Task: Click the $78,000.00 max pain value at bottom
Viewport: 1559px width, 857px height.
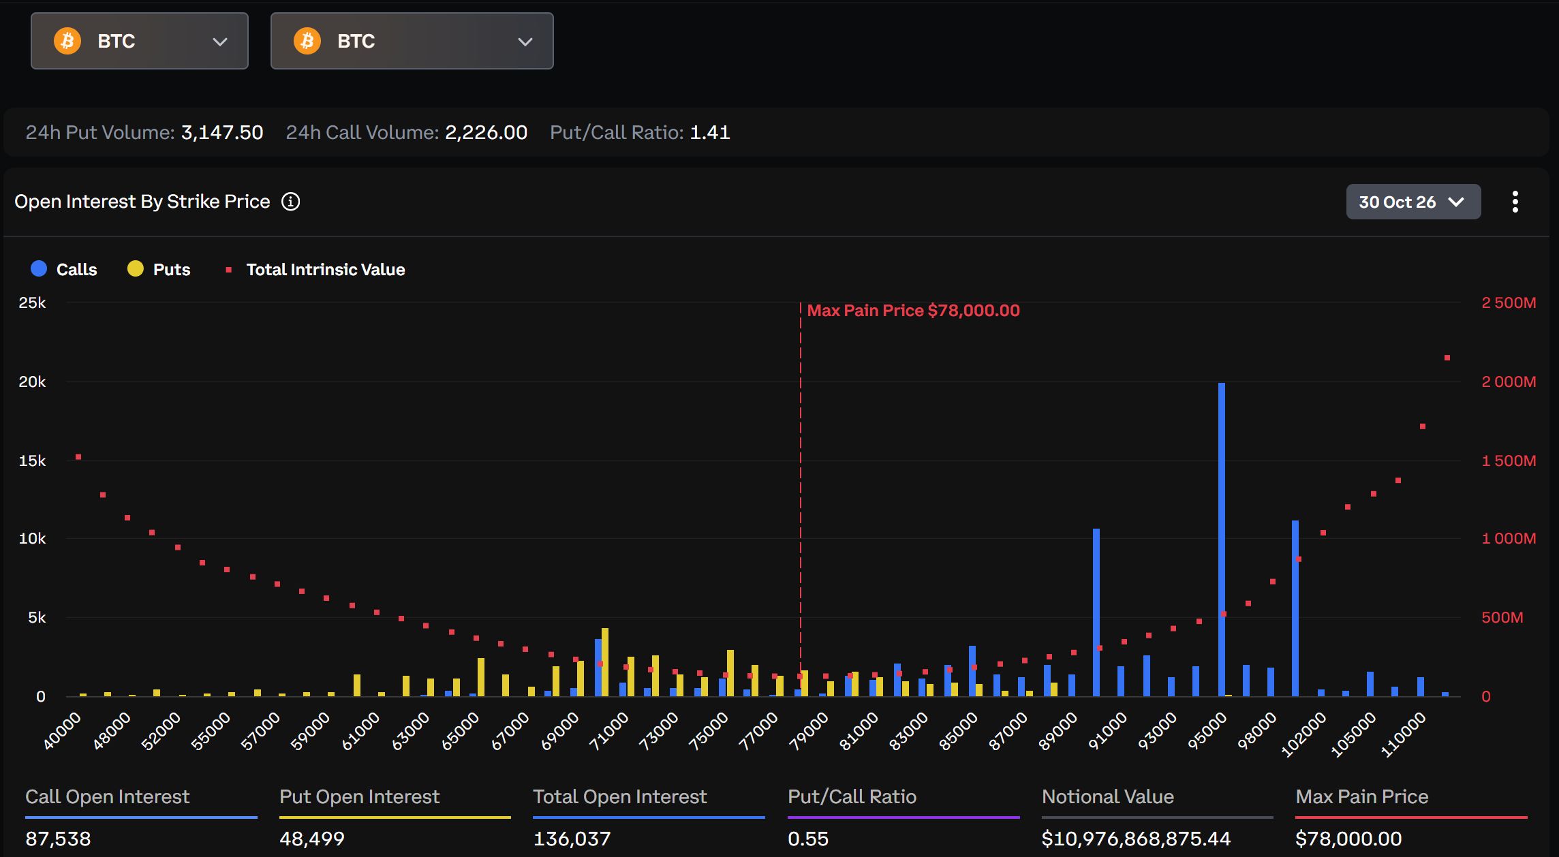Action: pyautogui.click(x=1348, y=839)
